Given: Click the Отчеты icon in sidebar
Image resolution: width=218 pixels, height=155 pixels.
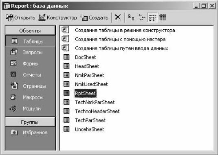Looking at the screenshot, I should tap(13, 74).
